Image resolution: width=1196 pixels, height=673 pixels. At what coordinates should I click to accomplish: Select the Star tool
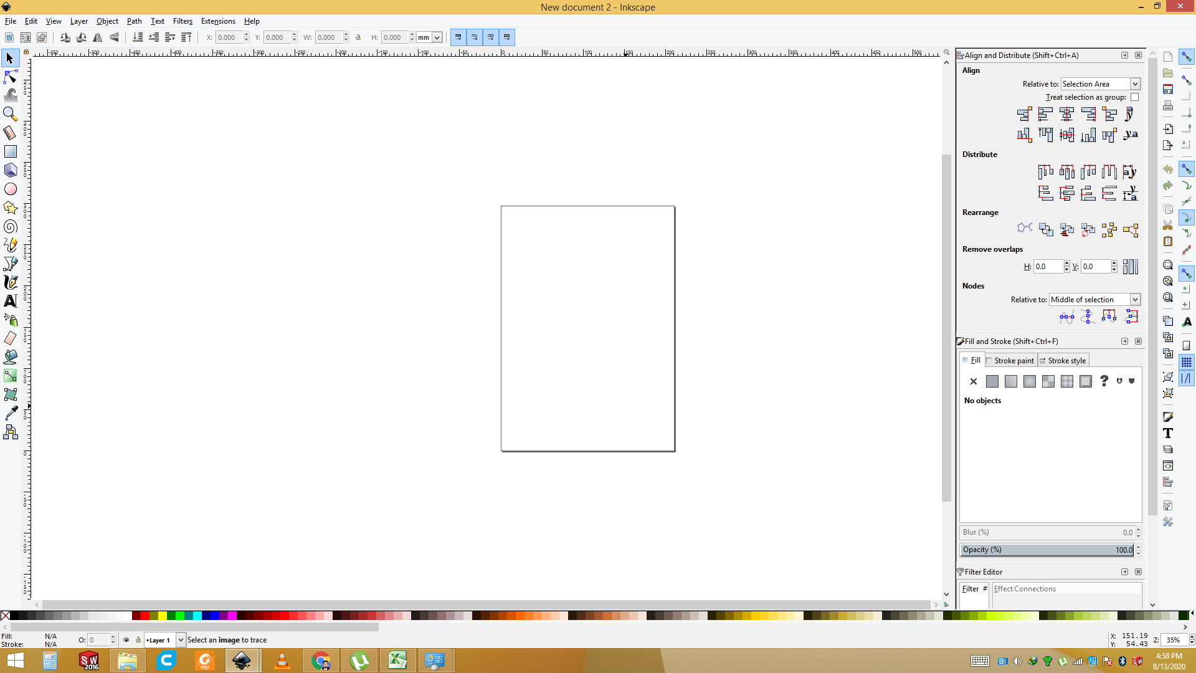click(x=10, y=208)
